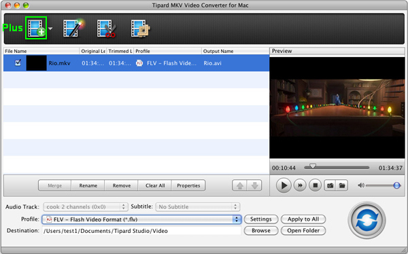Click the Destination path field

141,231
